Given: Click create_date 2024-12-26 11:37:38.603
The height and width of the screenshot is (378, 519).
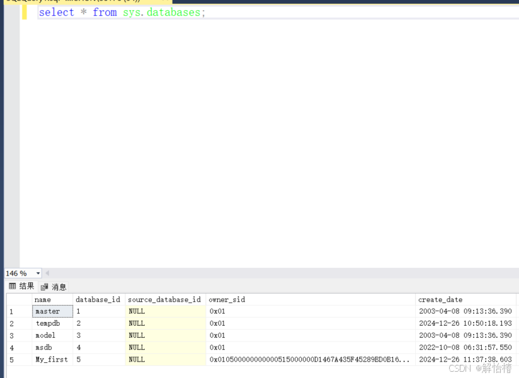Looking at the screenshot, I should [x=465, y=360].
